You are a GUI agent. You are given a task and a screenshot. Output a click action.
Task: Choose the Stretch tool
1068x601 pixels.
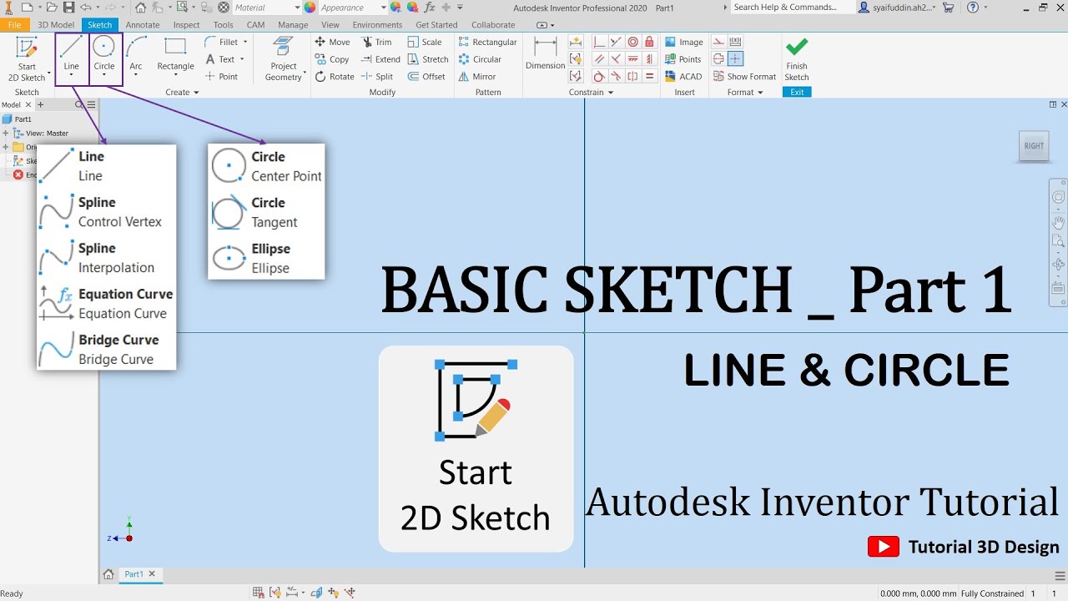tap(429, 59)
